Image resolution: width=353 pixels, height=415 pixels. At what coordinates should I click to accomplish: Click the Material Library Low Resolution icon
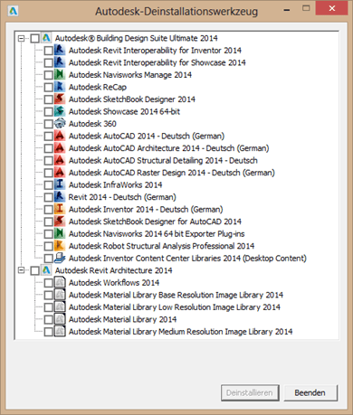click(60, 307)
